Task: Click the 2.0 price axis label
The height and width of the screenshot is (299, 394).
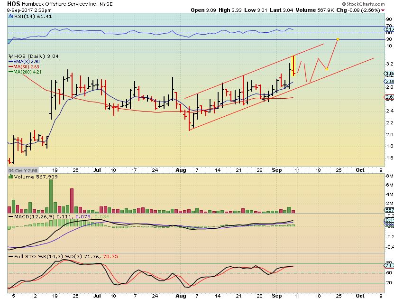Action: click(x=389, y=134)
